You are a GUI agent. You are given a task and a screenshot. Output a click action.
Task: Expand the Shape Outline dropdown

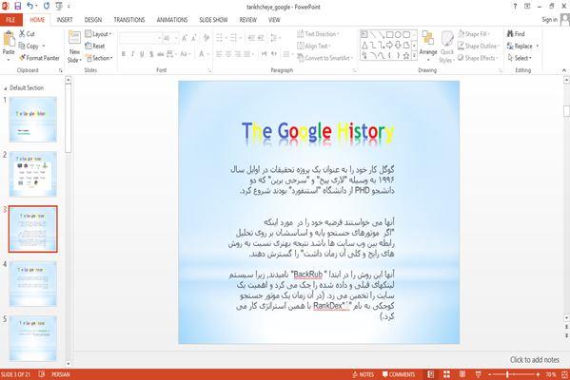[479, 47]
